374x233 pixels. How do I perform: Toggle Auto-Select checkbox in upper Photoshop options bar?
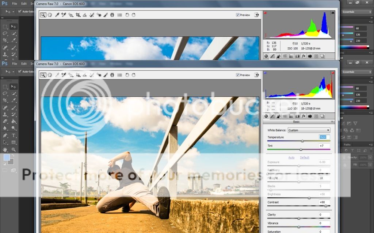pos(20,11)
